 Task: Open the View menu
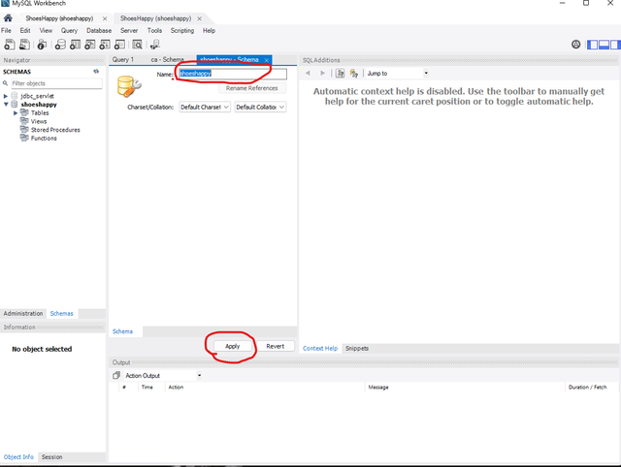(46, 30)
